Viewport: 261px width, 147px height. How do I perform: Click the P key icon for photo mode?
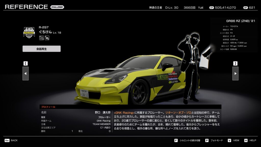click(x=207, y=140)
